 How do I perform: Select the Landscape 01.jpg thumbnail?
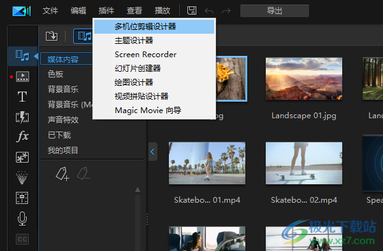pos(304,79)
